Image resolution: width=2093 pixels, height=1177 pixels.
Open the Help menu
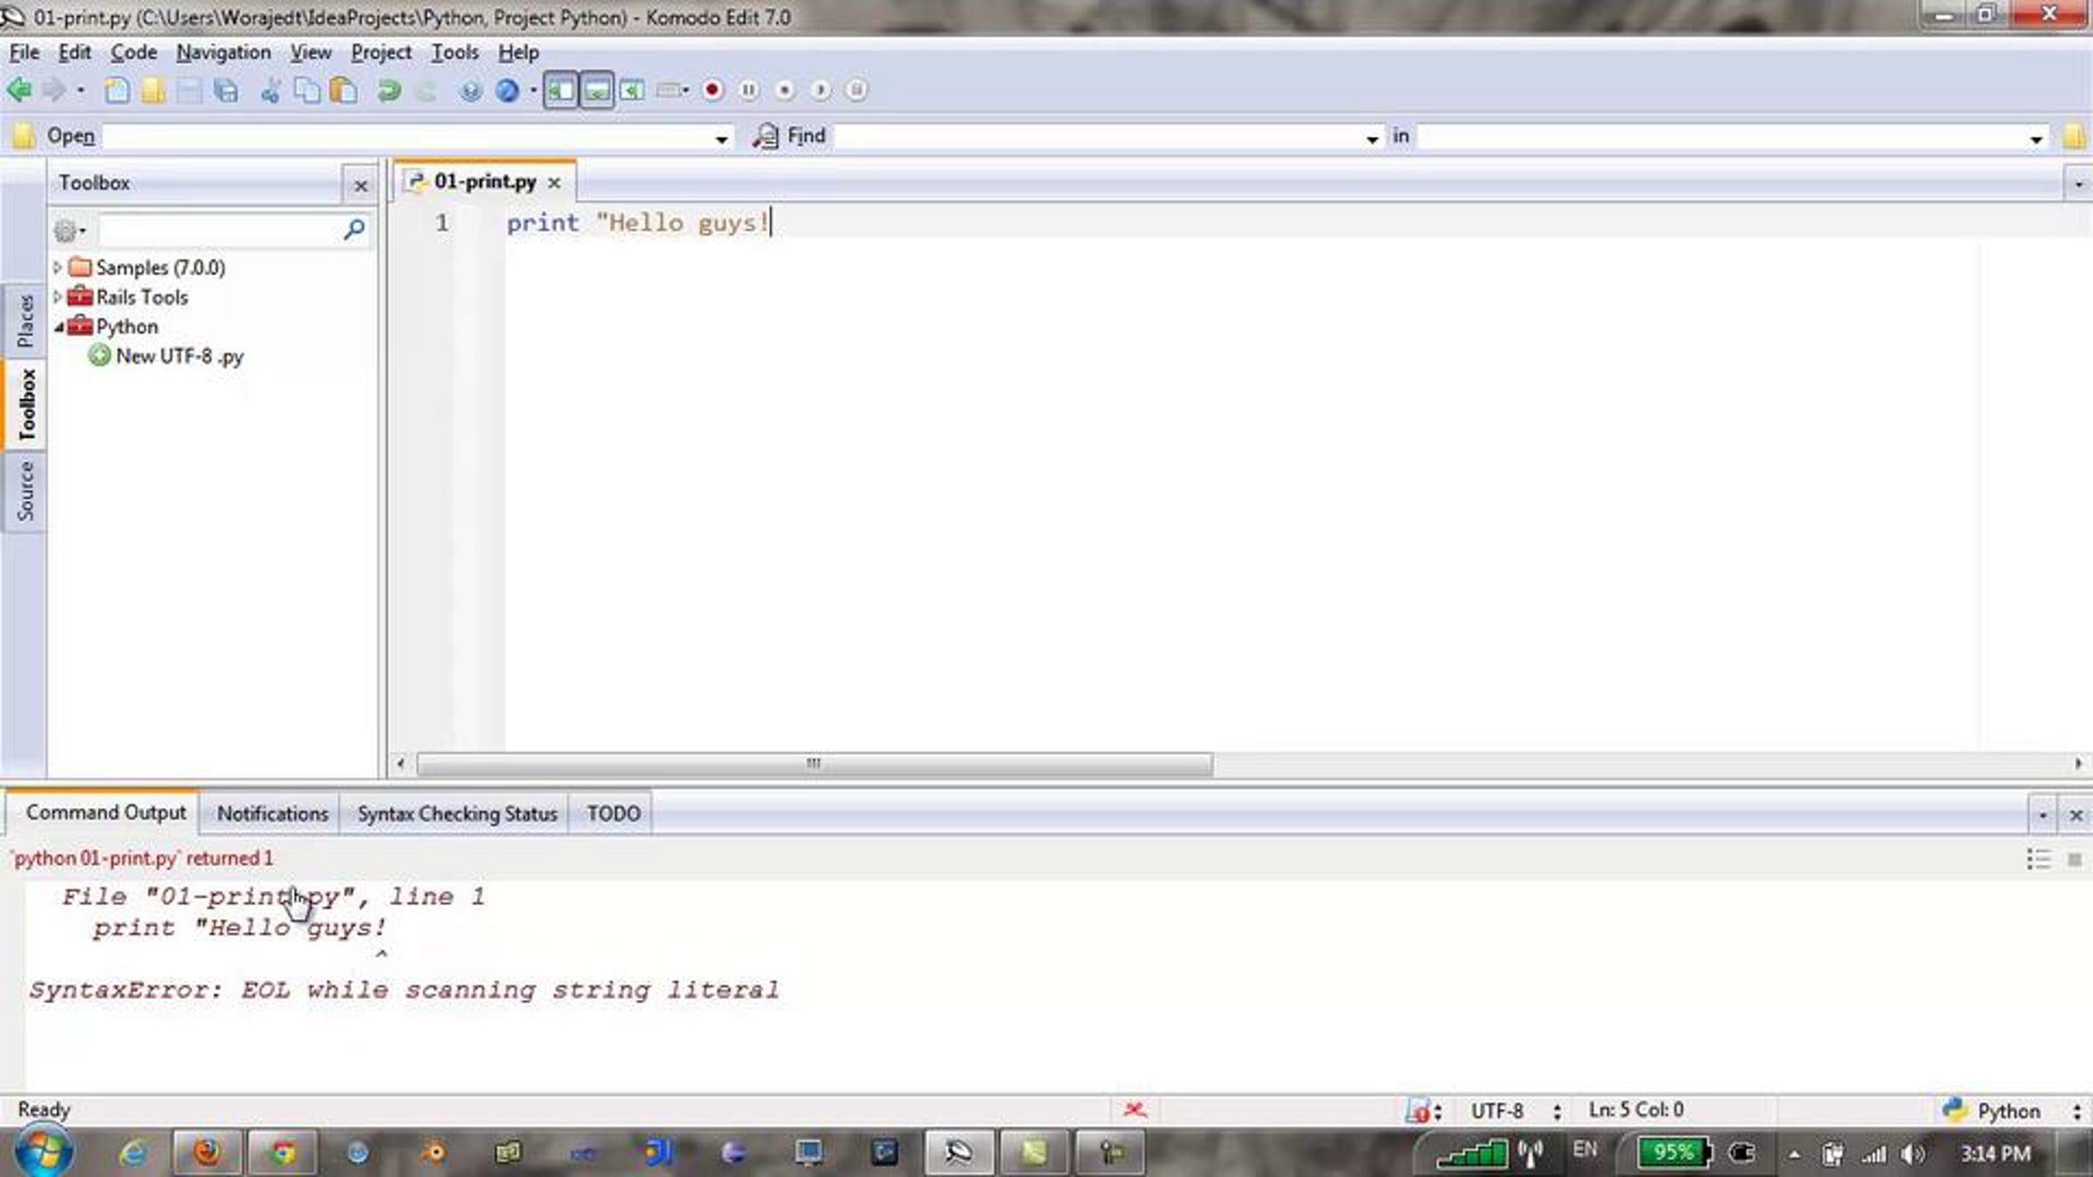click(518, 52)
